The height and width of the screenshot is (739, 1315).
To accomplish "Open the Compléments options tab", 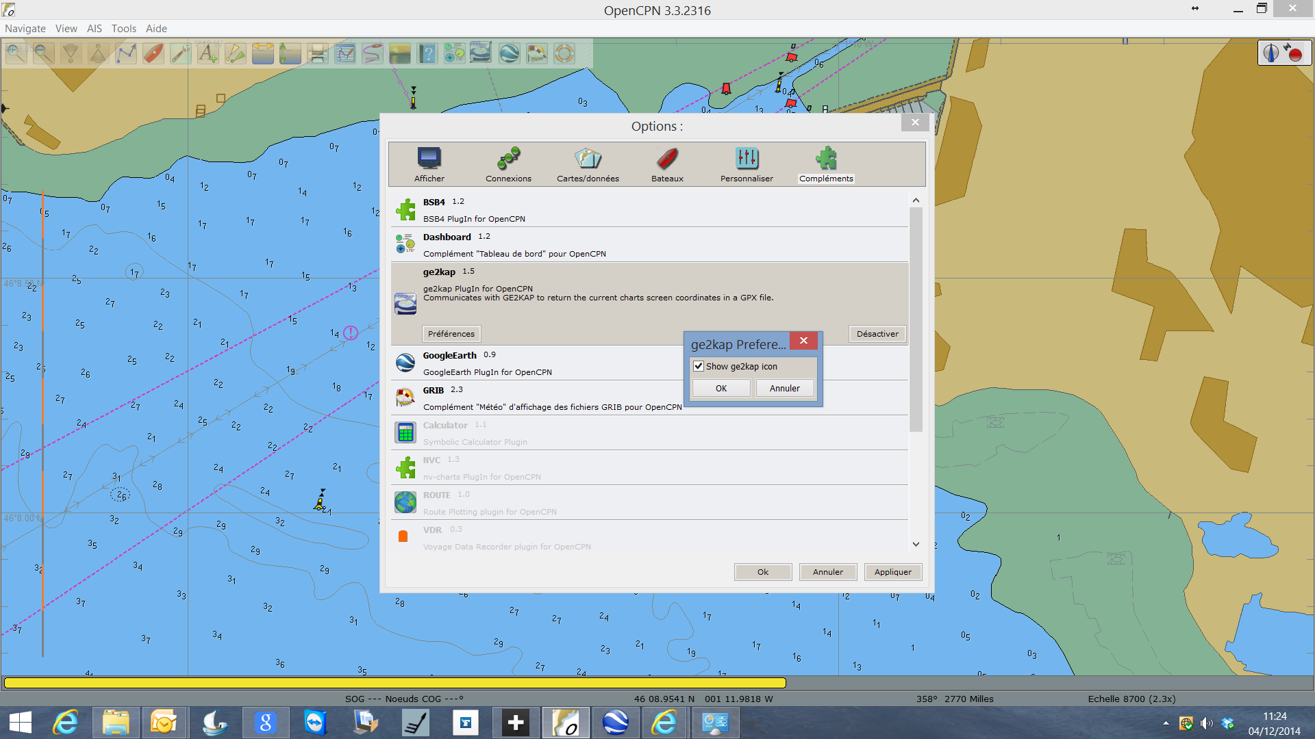I will (826, 164).
